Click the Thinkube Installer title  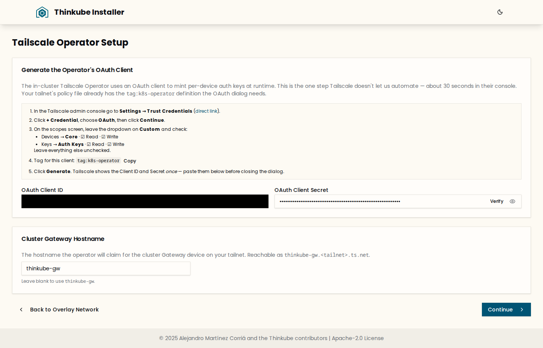pos(89,12)
